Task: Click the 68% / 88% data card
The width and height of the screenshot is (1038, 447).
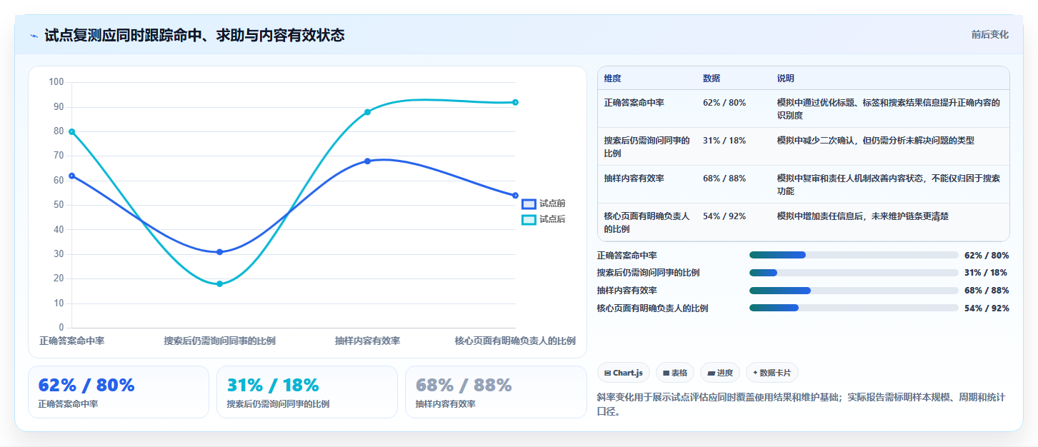Action: (496, 392)
